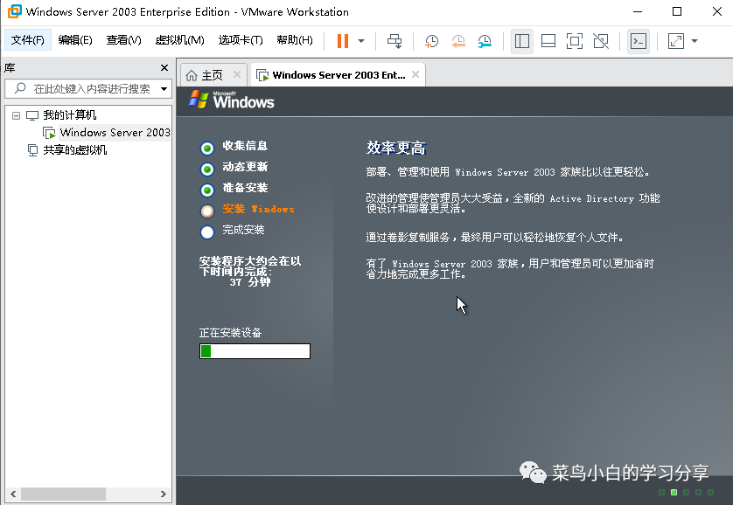The image size is (733, 505).
Task: Send Ctrl+Alt+Del to the virtual machine
Action: coord(394,41)
